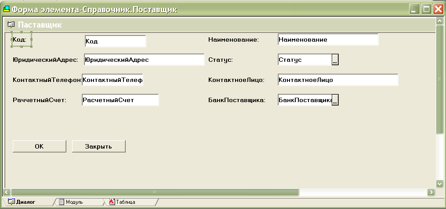
Task: Click the Закрыть button
Action: pos(98,146)
